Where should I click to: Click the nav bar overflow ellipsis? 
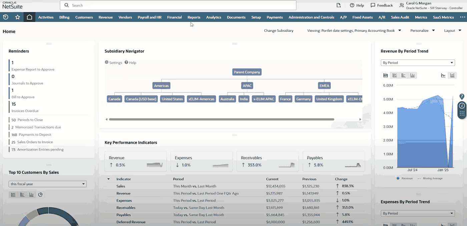click(x=462, y=17)
